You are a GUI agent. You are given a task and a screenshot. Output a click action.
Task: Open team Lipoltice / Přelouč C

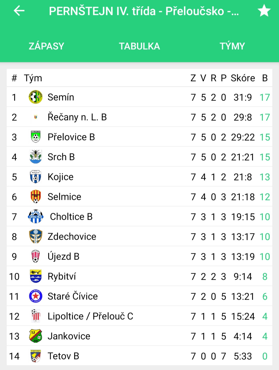point(90,316)
